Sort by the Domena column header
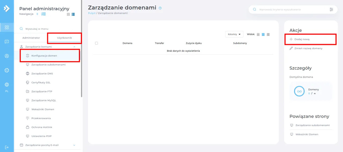Screen dimensions: 343x152 click(127, 43)
